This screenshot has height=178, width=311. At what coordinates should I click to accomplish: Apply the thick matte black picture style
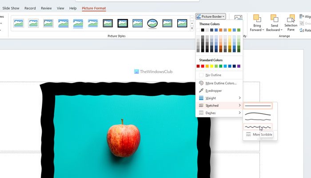coord(123,23)
